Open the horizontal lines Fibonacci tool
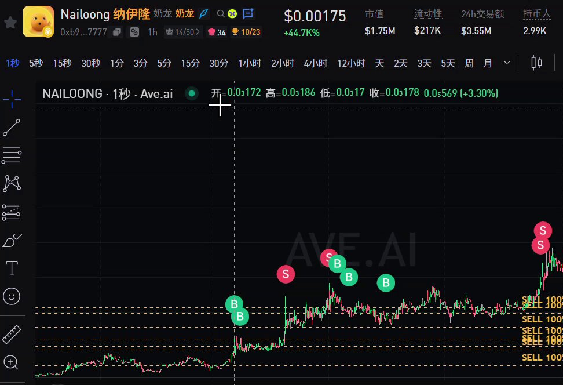This screenshot has height=385, width=563. (x=12, y=155)
